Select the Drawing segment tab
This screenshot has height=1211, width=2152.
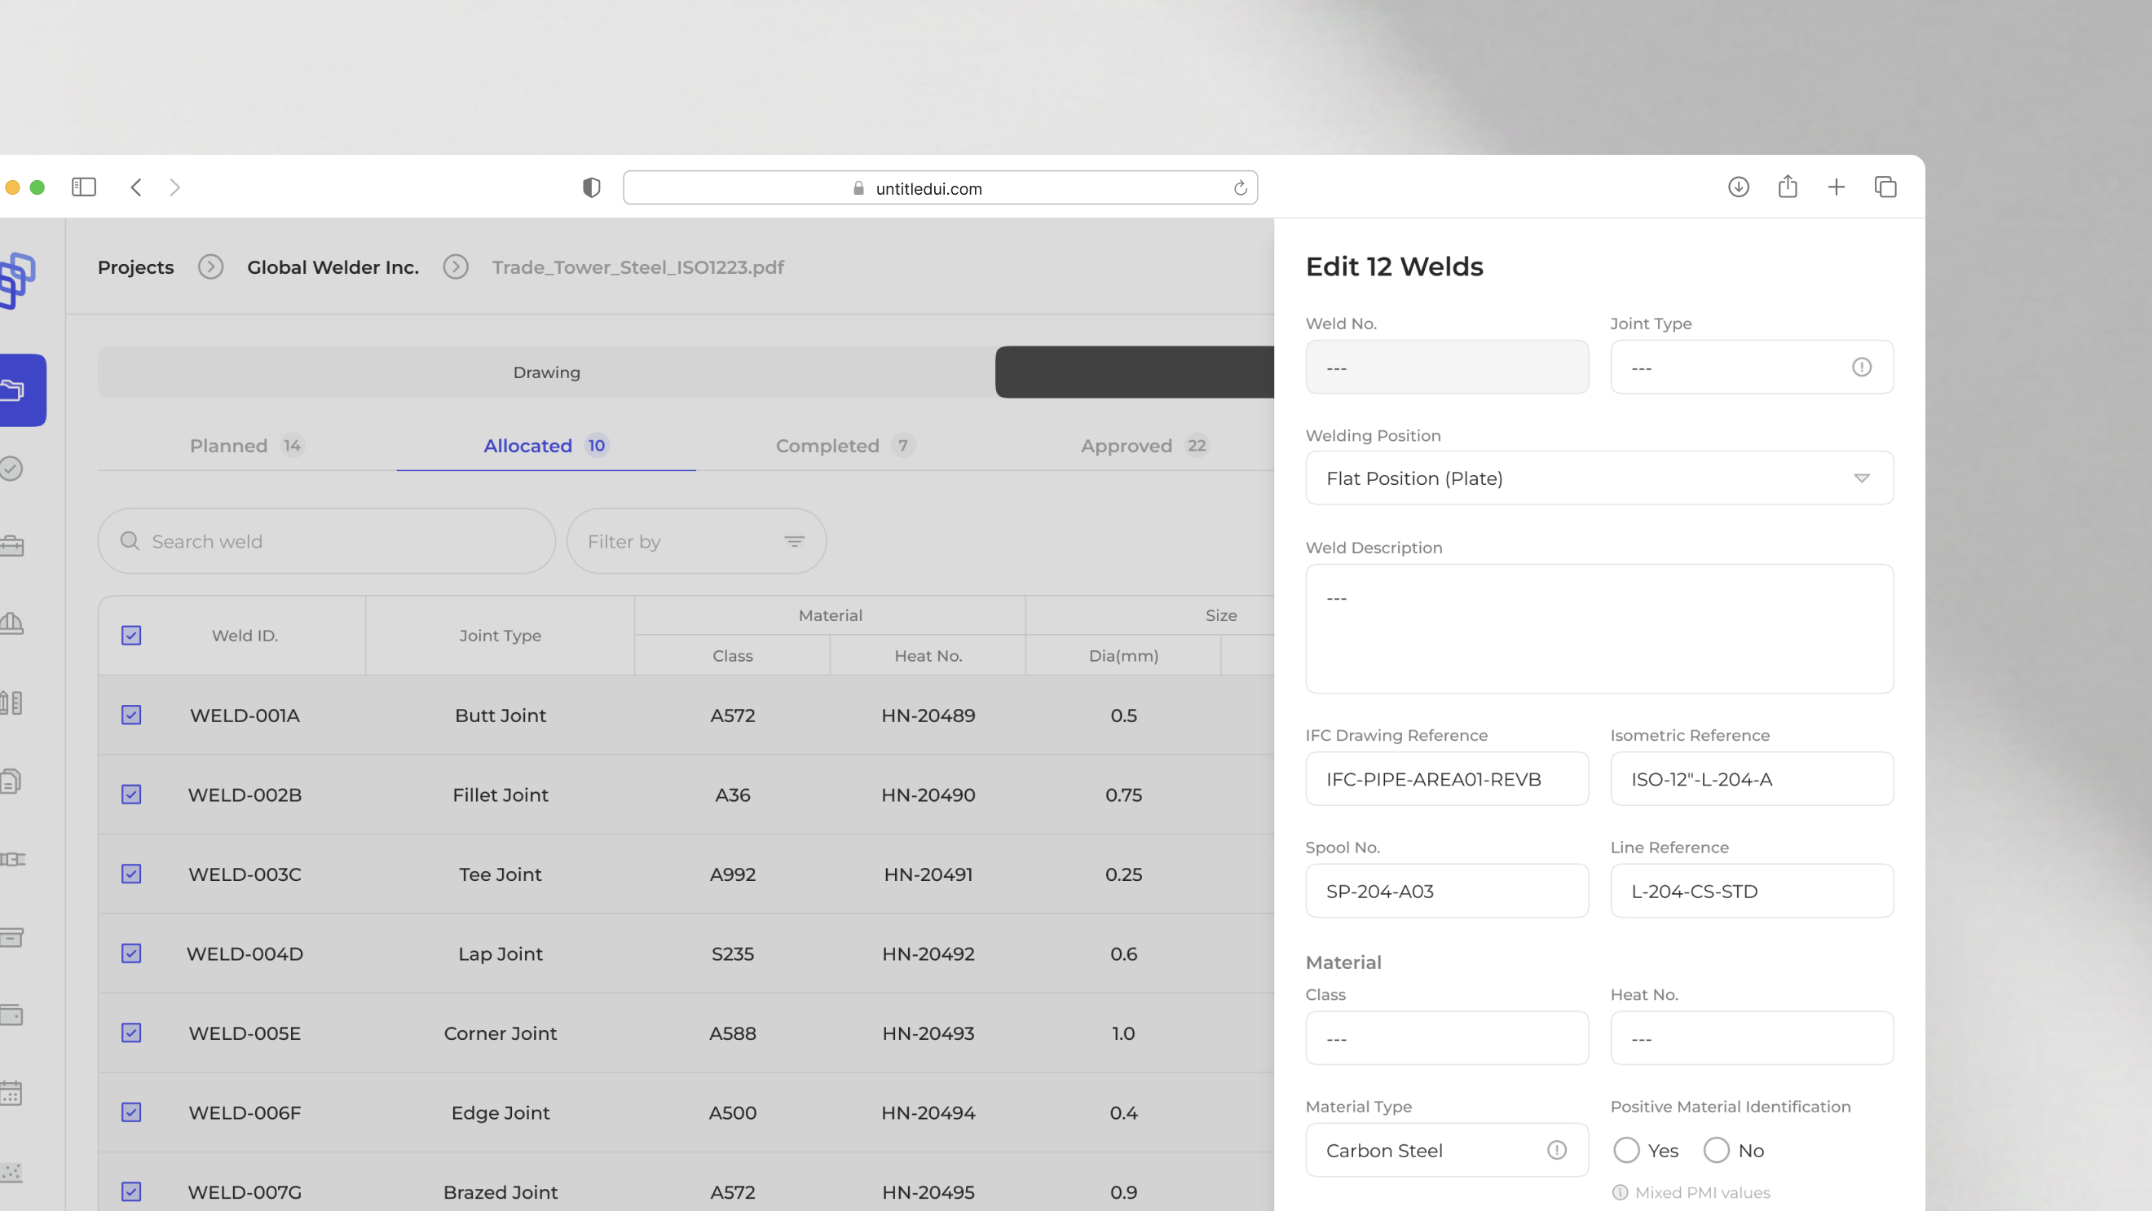point(546,372)
